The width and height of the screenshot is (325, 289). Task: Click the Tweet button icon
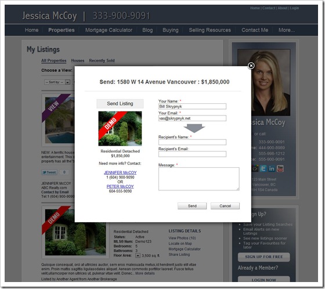(x=49, y=172)
